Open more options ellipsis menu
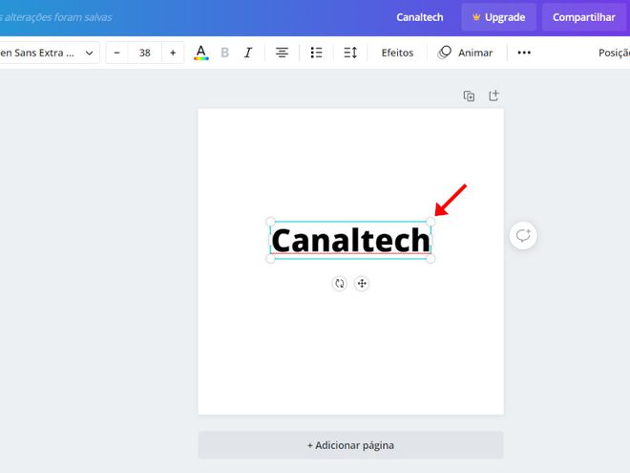 point(524,53)
